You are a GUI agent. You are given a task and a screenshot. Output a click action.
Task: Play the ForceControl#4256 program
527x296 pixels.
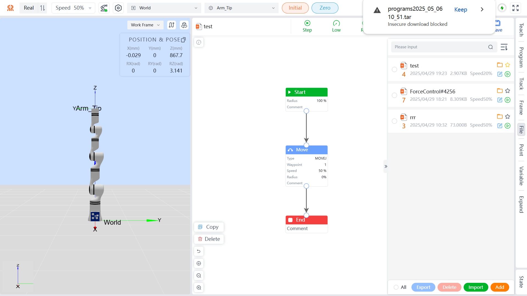point(508,100)
